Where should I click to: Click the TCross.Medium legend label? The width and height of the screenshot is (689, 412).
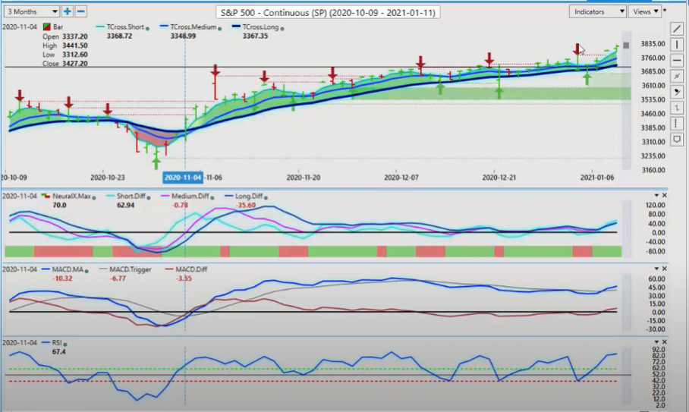[x=193, y=27]
